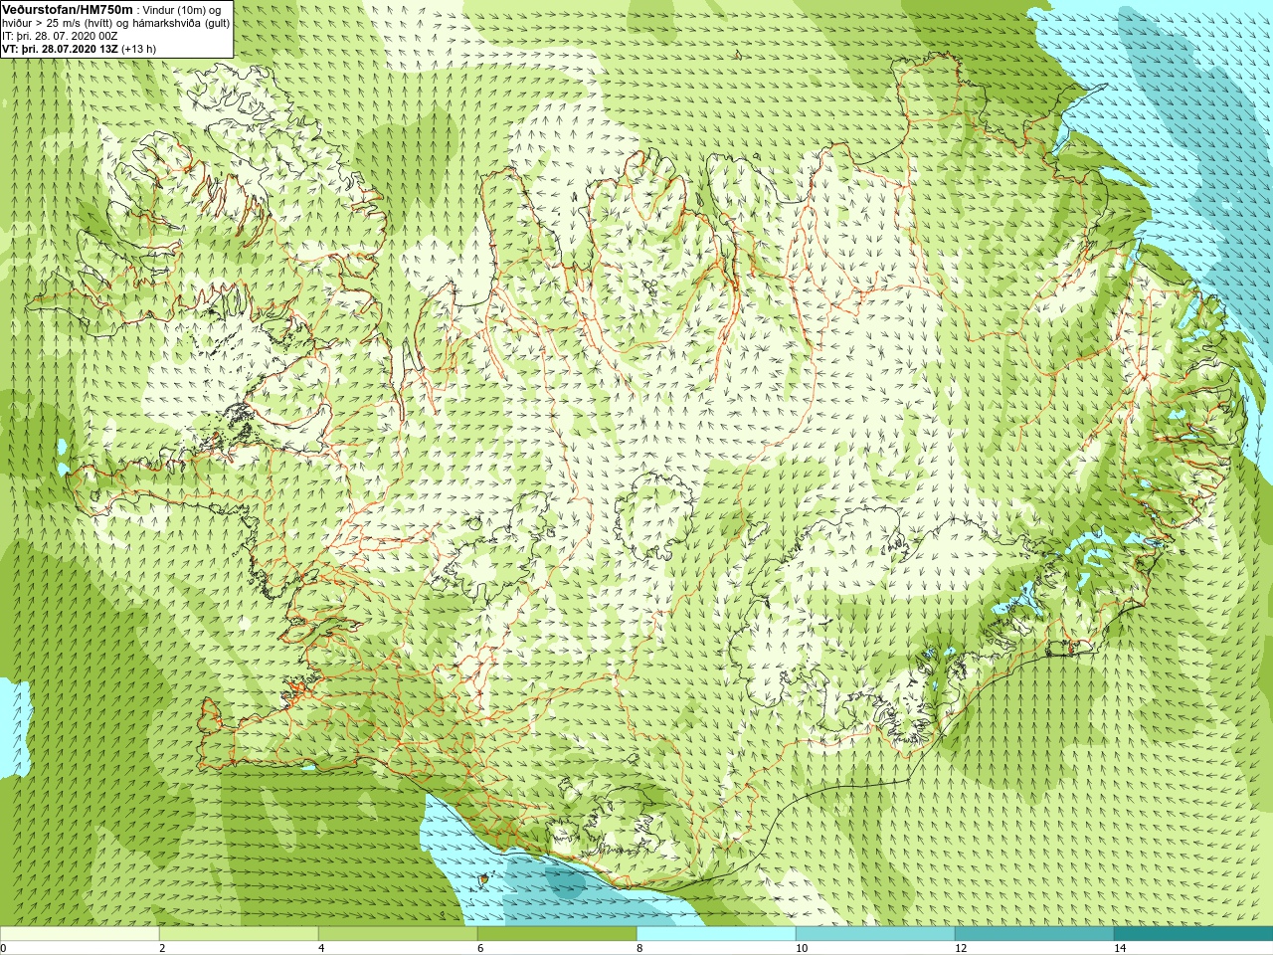Click the '0' label on the wind scale
This screenshot has width=1273, height=955.
coord(4,948)
